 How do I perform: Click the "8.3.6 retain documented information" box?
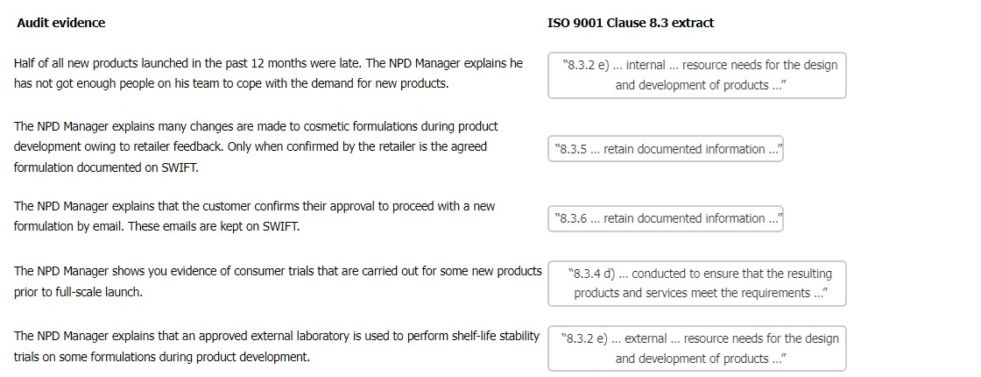click(665, 219)
